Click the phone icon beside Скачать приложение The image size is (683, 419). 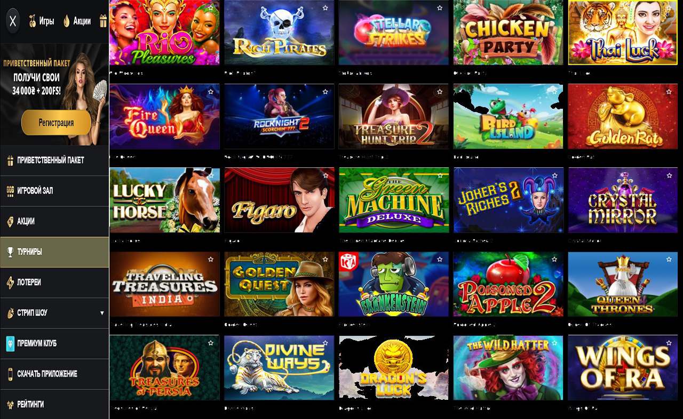[10, 374]
